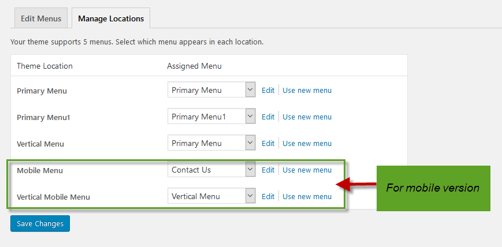Click Edit link for Primary Menu1 row
This screenshot has width=502, height=247.
coord(268,117)
